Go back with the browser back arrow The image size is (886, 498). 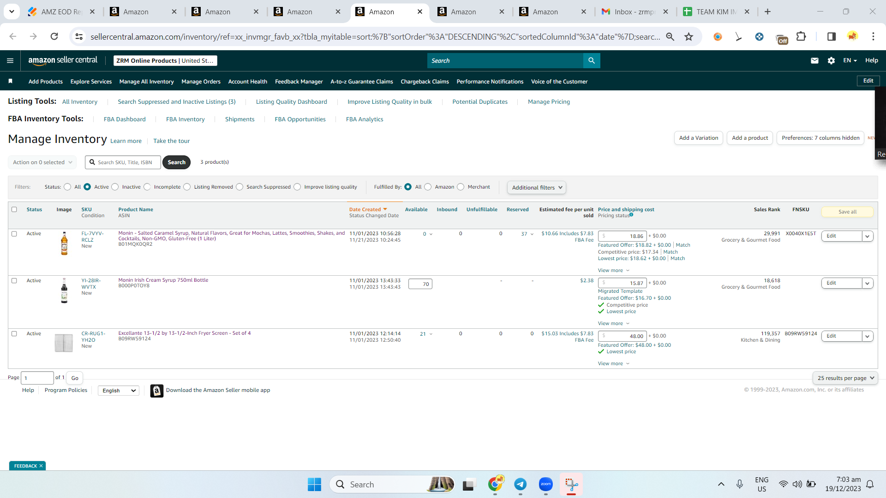13,36
